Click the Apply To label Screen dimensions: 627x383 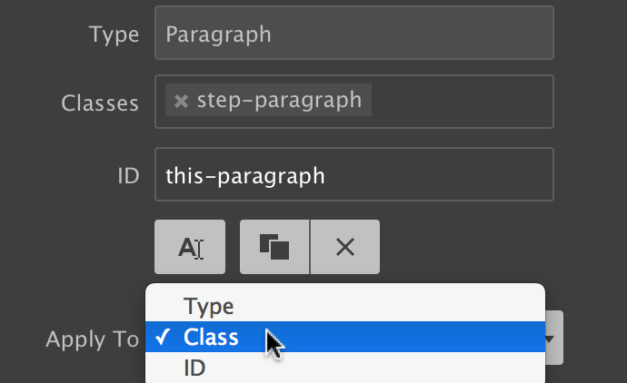[92, 339]
